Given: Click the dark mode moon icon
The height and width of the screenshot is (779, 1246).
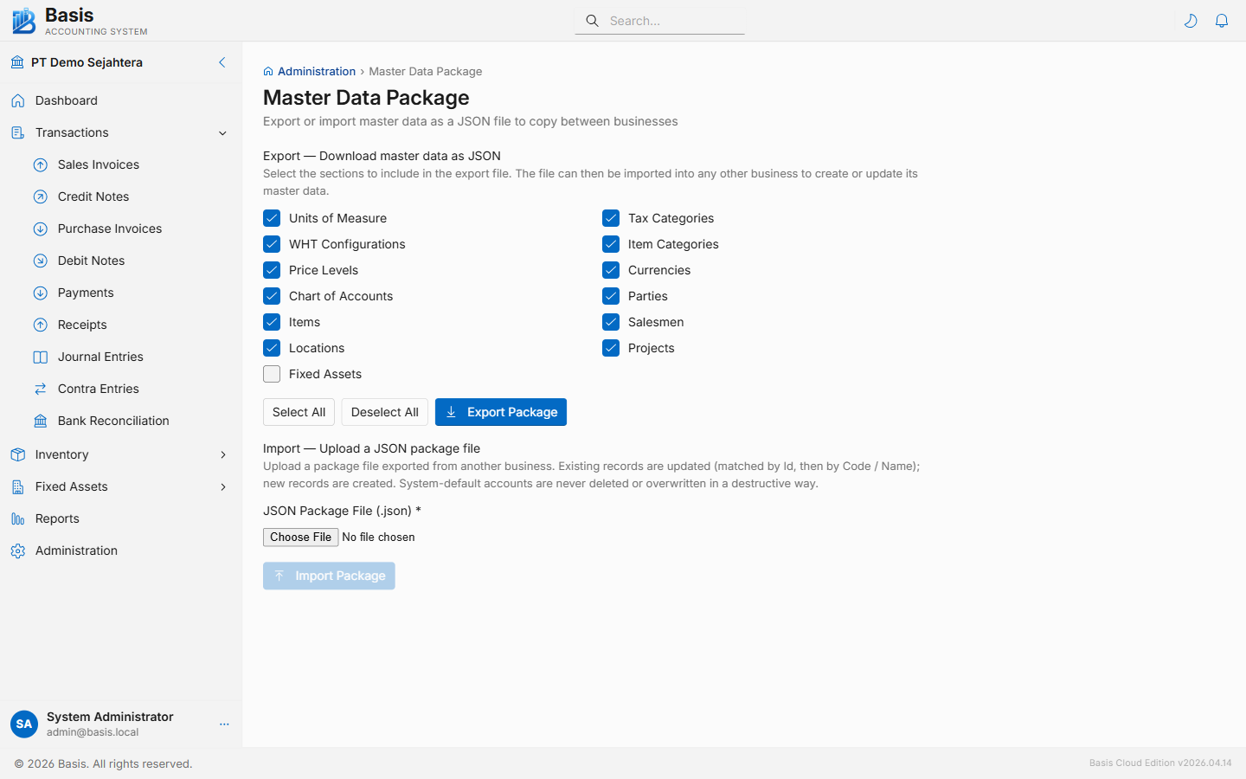Looking at the screenshot, I should pyautogui.click(x=1191, y=20).
